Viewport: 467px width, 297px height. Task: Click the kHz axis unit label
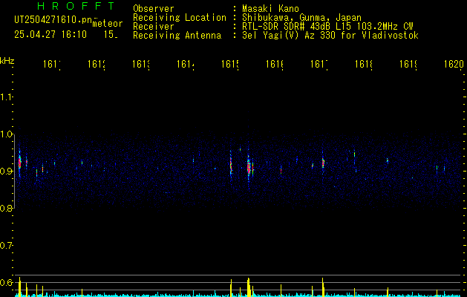pyautogui.click(x=7, y=62)
